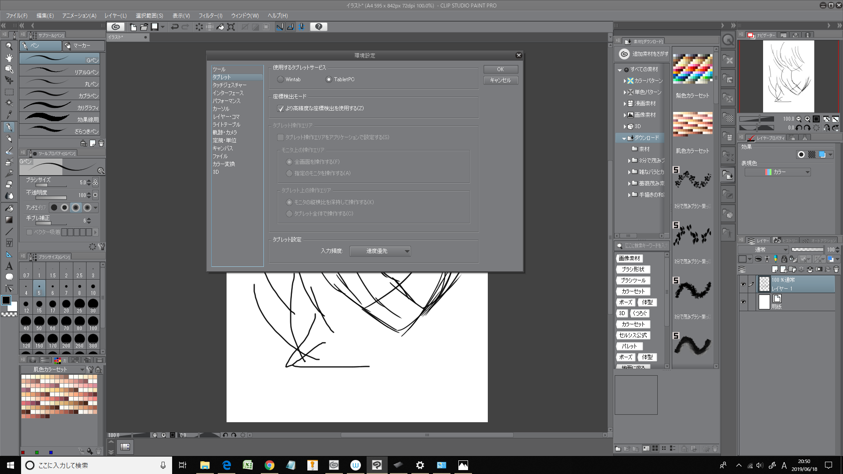Screen dimensions: 843x474
Task: Open CLIP STUDIO from the toolbar icon
Action: 115,27
